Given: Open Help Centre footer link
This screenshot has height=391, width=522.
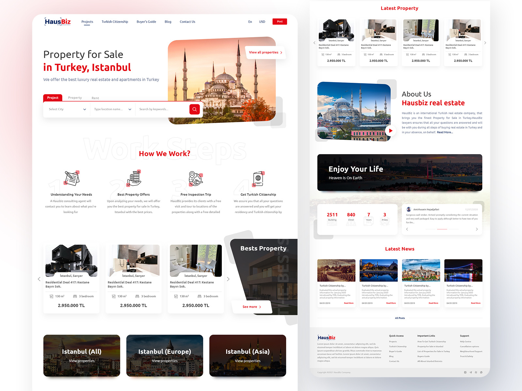Looking at the screenshot, I should point(466,342).
